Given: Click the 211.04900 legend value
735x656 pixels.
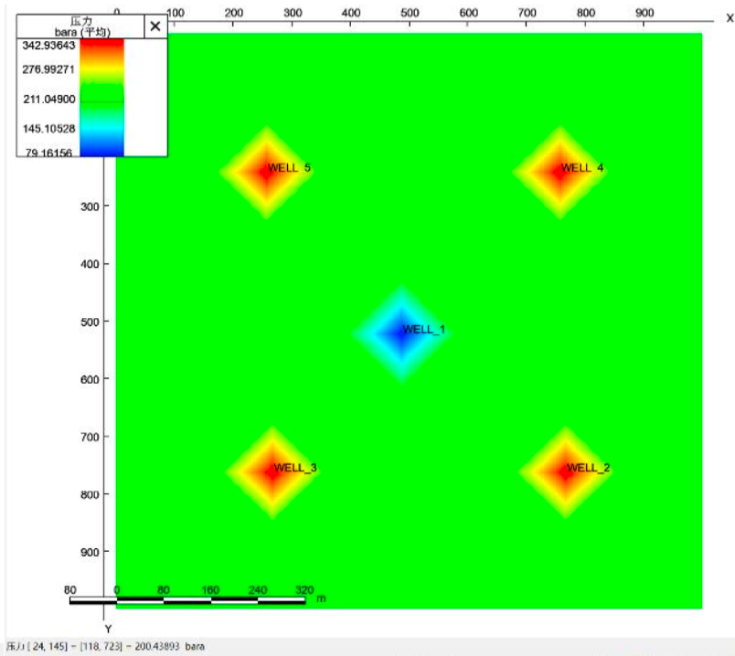Looking at the screenshot, I should point(49,99).
